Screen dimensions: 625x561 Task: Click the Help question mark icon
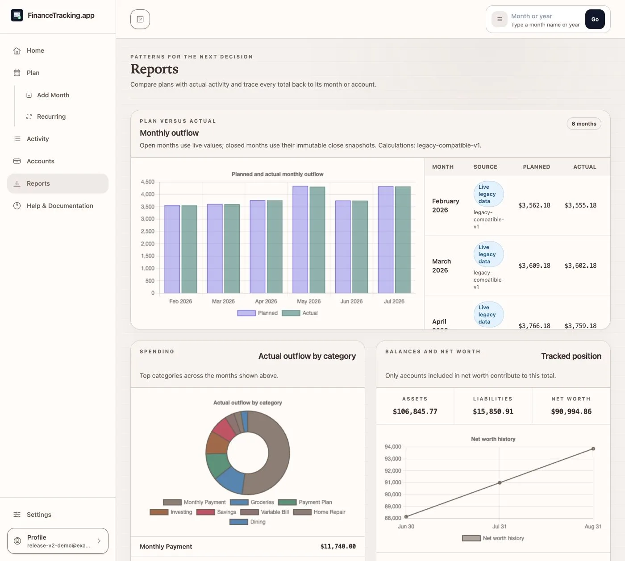coord(17,206)
